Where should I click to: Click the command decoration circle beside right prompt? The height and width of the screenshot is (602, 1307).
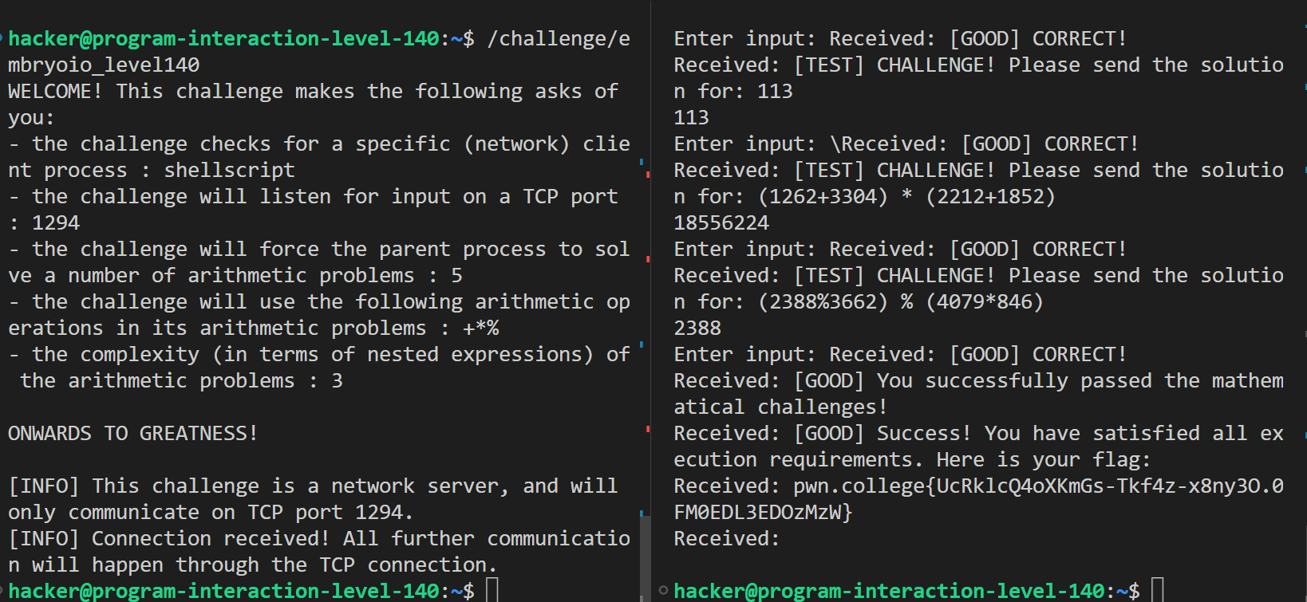663,590
